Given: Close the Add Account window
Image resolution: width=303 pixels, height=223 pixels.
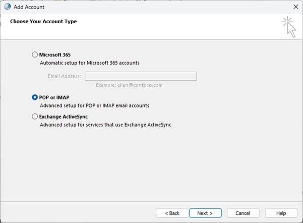Looking at the screenshot, I should click(295, 7).
